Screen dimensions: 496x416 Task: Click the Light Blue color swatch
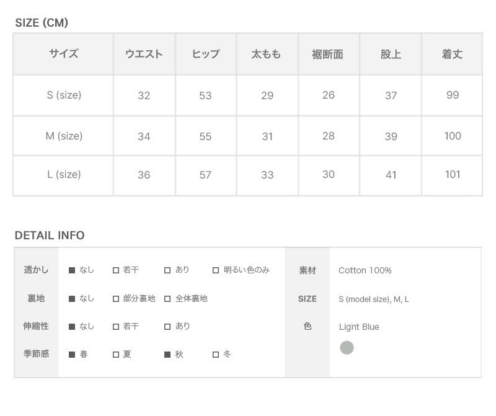[347, 348]
